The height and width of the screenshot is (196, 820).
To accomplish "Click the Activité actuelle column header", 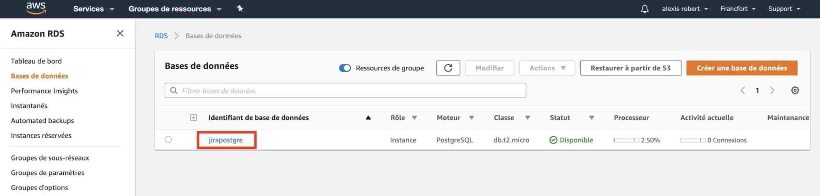I will [x=707, y=118].
